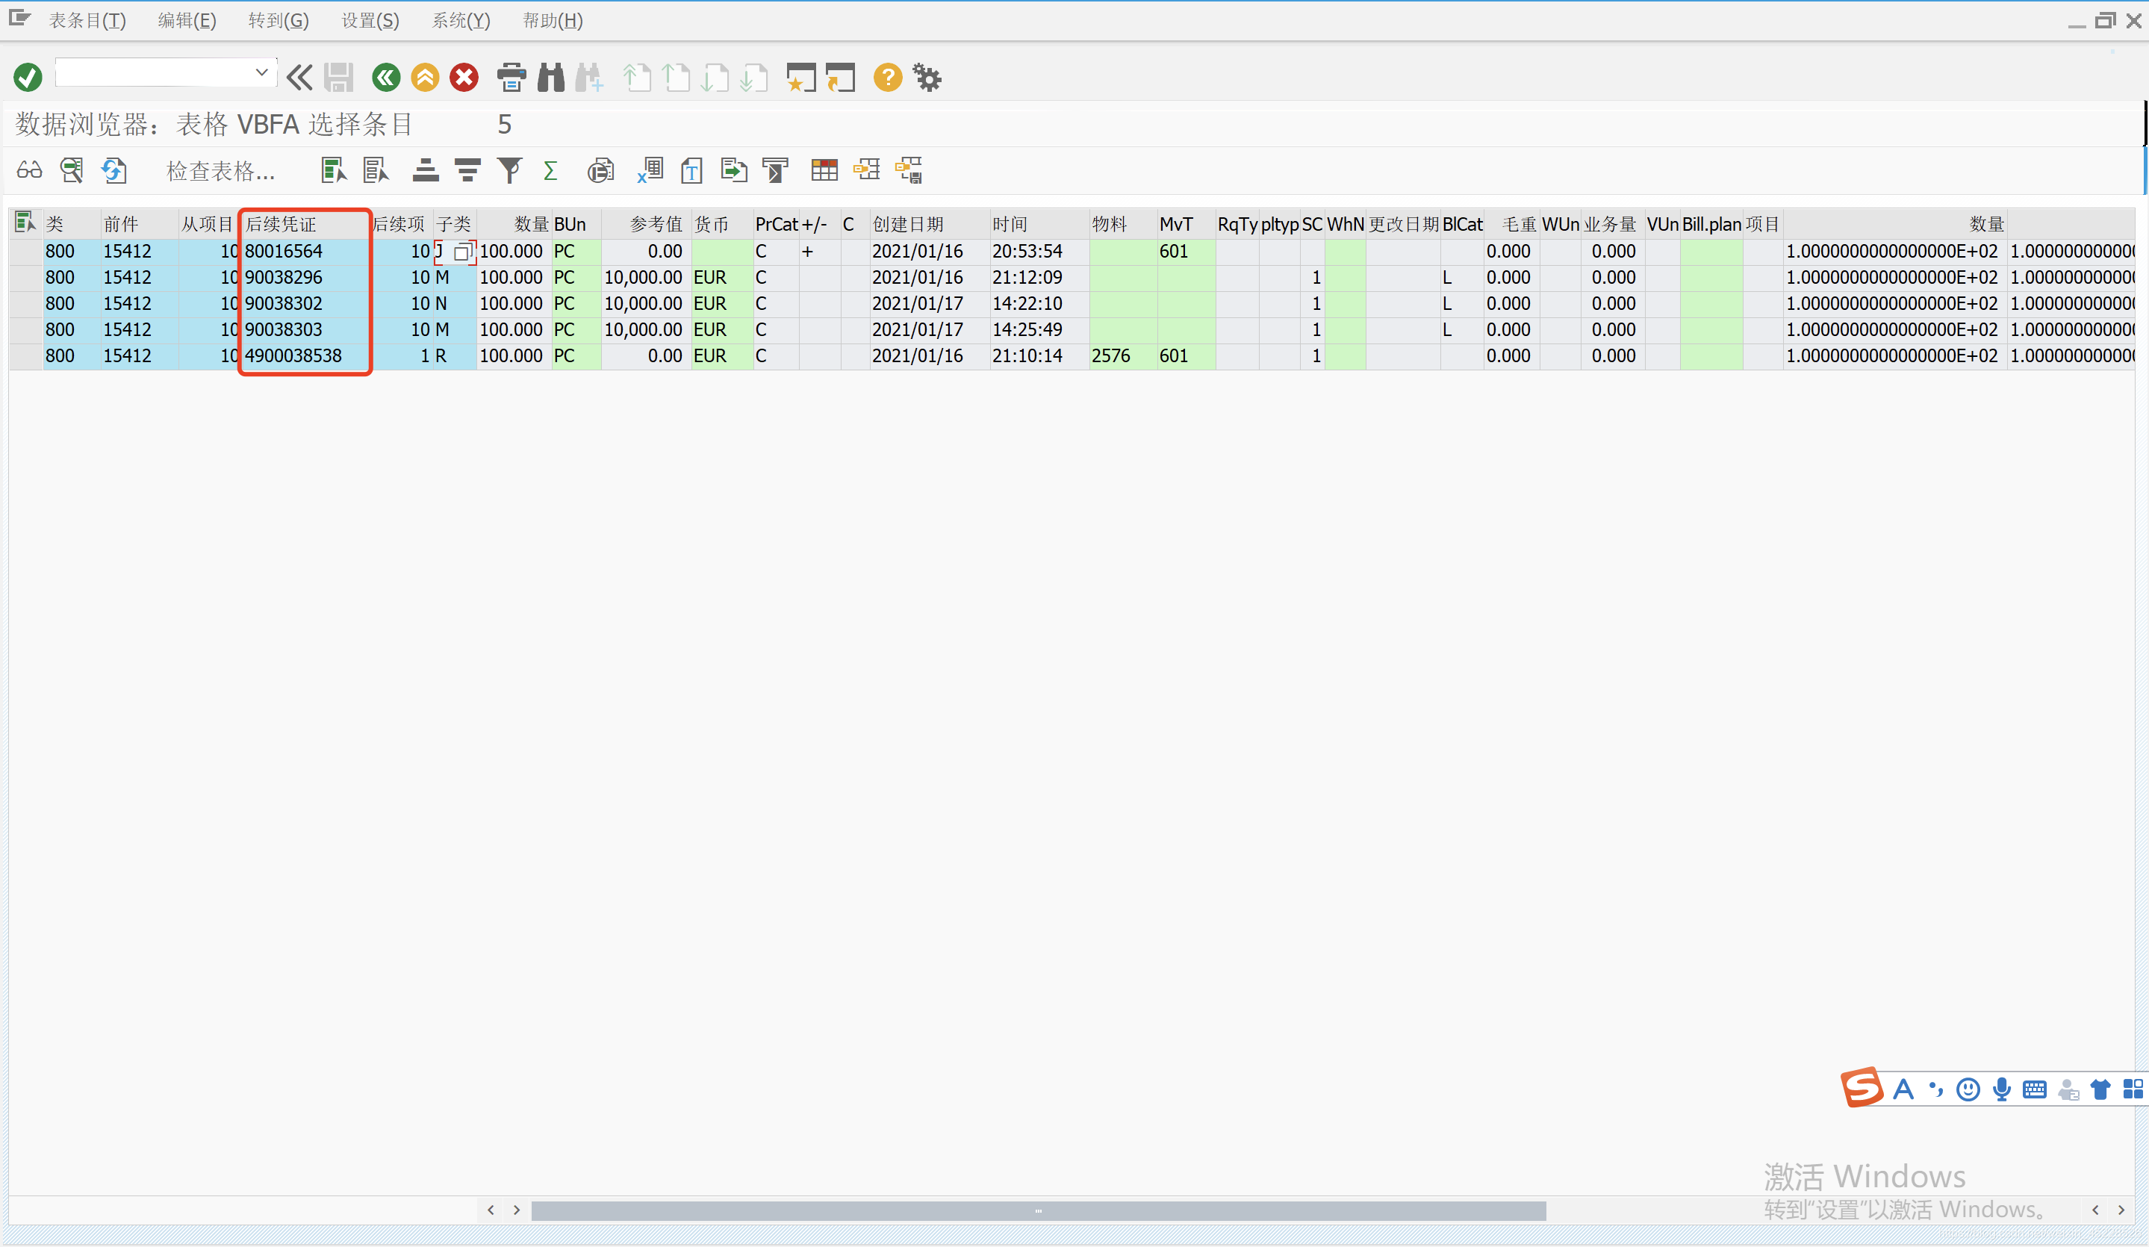This screenshot has height=1247, width=2149.
Task: Click the horizontal scrollbar thumb
Action: (x=1037, y=1210)
